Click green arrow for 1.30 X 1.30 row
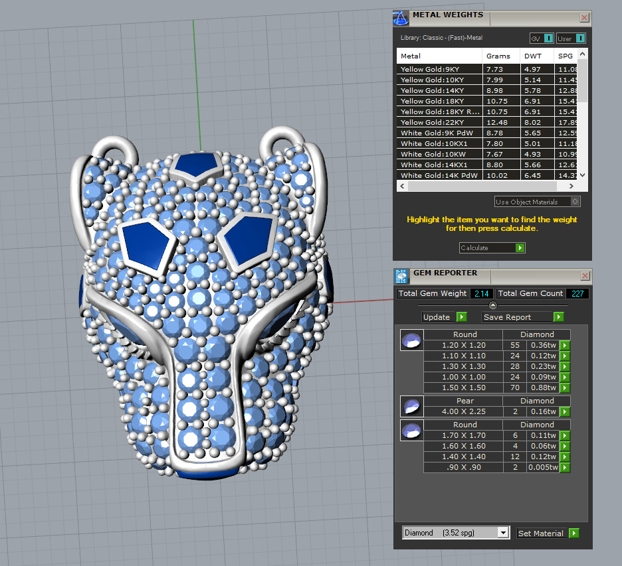622x566 pixels. pyautogui.click(x=564, y=367)
